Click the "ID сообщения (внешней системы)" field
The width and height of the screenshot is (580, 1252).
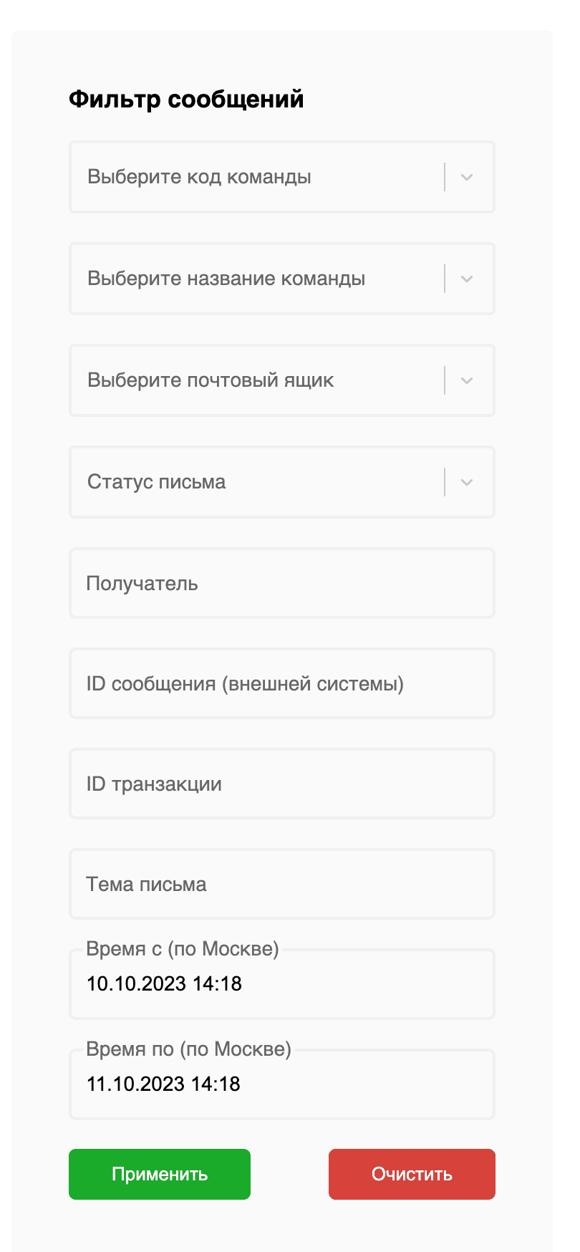tap(282, 683)
